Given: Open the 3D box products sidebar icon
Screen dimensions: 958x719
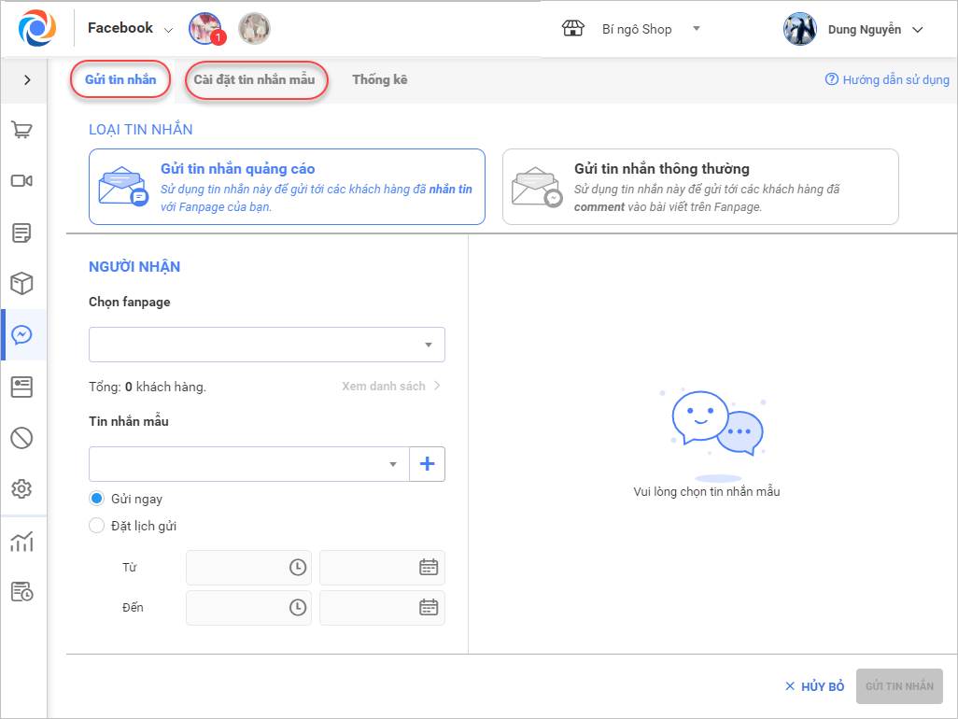Looking at the screenshot, I should click(x=22, y=283).
